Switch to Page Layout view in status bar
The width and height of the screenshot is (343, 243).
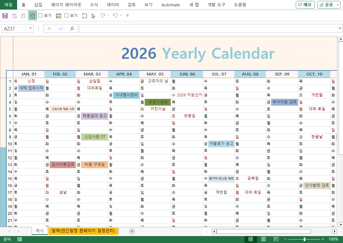coord(264,239)
